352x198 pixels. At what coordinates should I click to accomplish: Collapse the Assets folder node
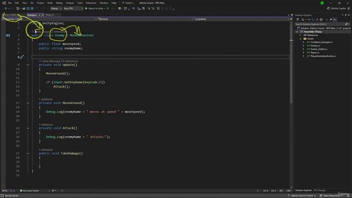click(x=300, y=39)
